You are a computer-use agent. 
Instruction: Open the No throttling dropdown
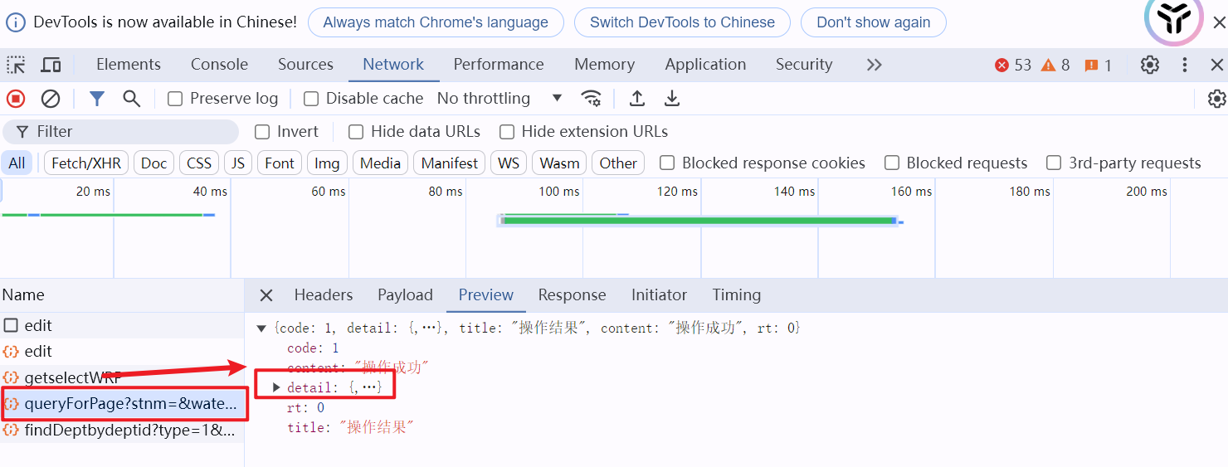(500, 99)
